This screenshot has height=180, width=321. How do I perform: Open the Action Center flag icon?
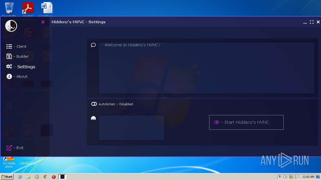[x=297, y=177]
